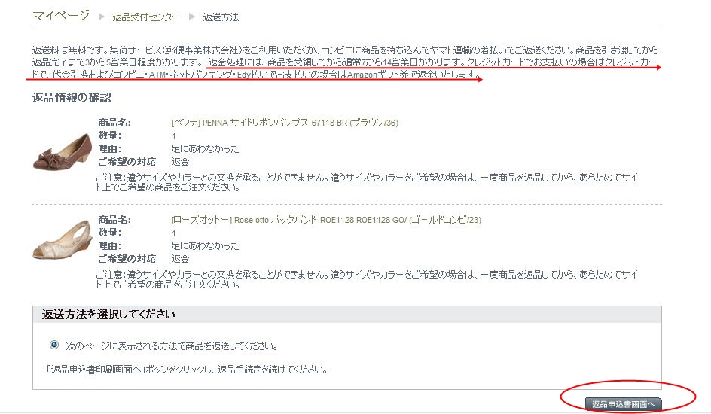The width and height of the screenshot is (711, 414).
Task: Open Rose otto バックバンド product link
Action: (326, 220)
